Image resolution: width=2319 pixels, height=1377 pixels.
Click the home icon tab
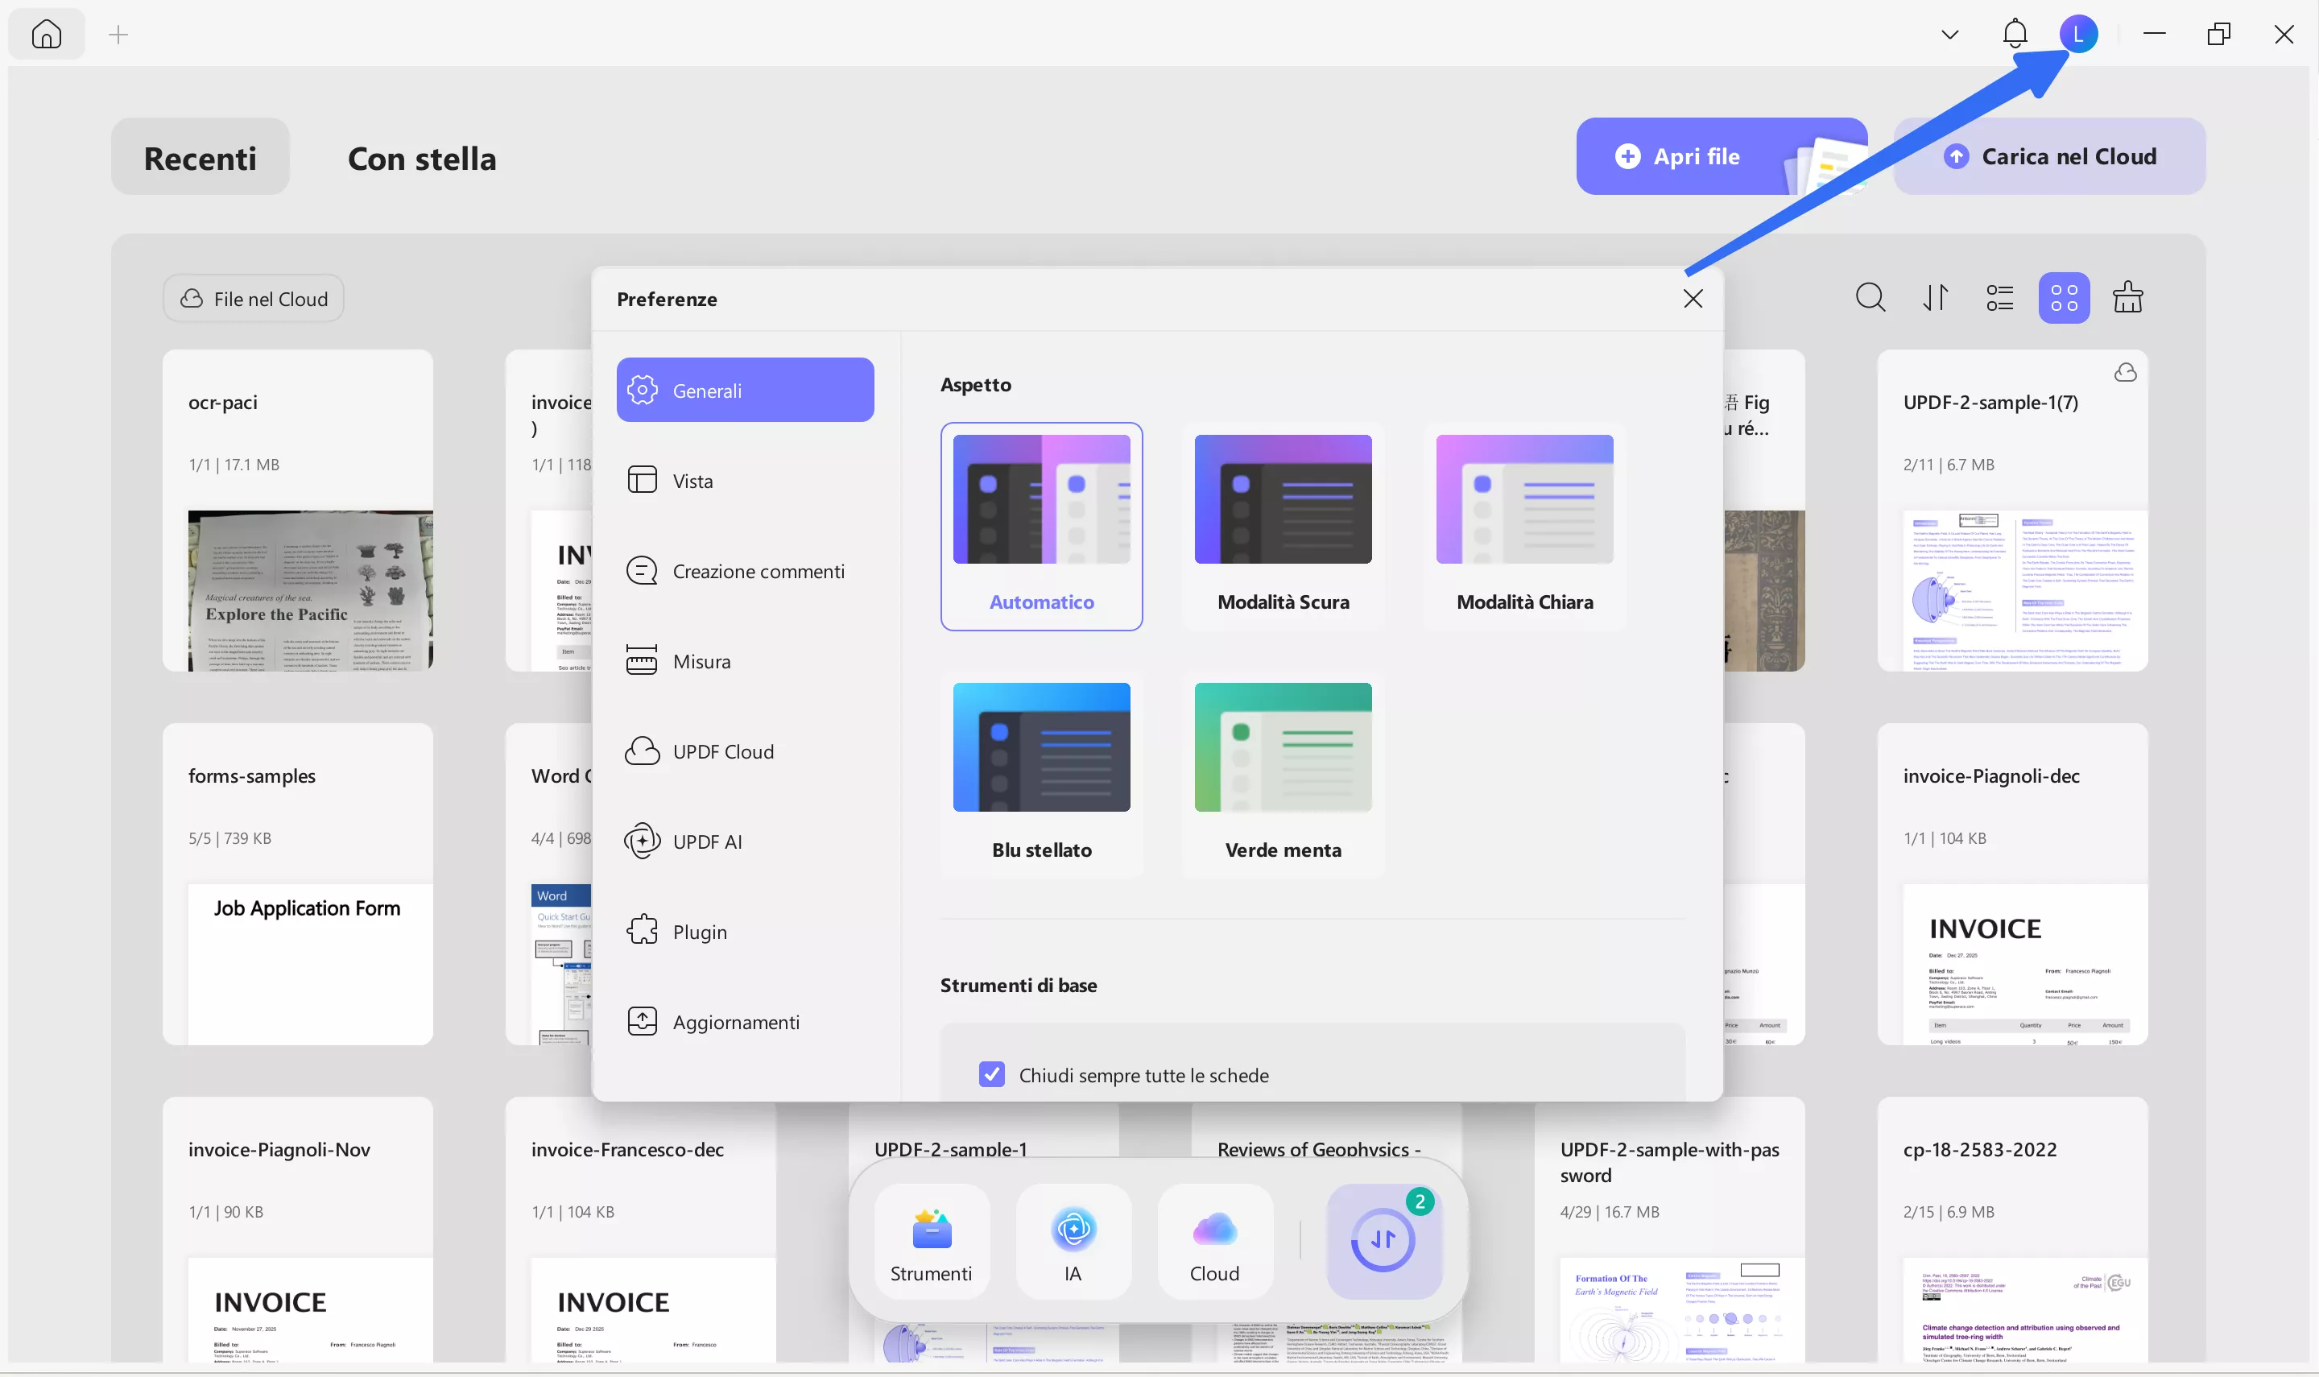[x=47, y=35]
